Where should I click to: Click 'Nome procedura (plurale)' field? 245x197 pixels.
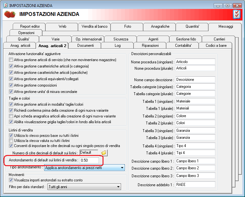click(x=195, y=68)
